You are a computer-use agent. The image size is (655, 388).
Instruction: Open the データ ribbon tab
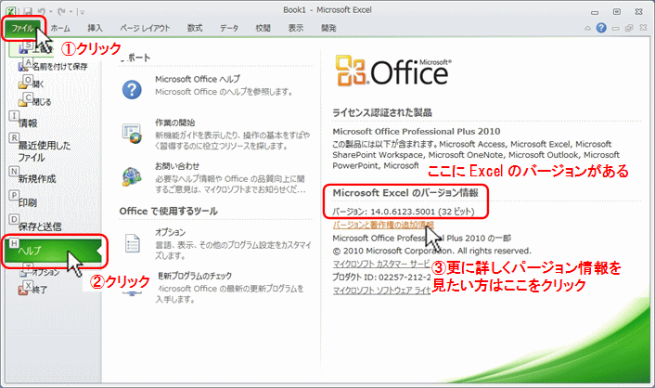click(x=229, y=29)
